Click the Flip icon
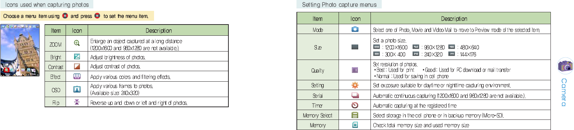574x130 pixels. [x=77, y=102]
